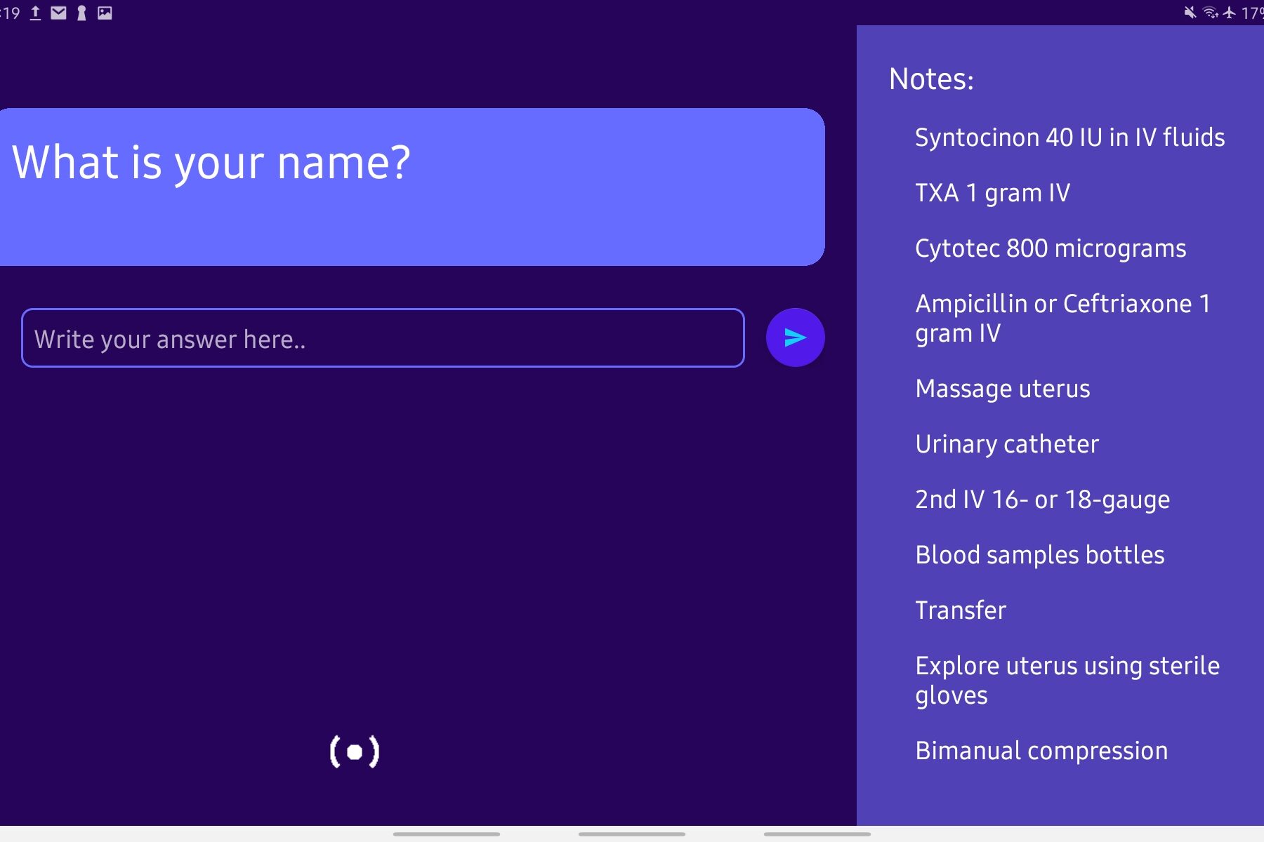1264x842 pixels.
Task: Select the 'Syntocinon 40 IU in IV fluids' note
Action: point(1069,138)
